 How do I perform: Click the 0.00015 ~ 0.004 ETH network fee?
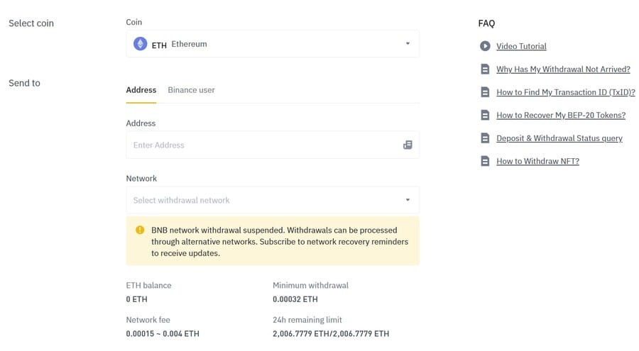point(163,333)
